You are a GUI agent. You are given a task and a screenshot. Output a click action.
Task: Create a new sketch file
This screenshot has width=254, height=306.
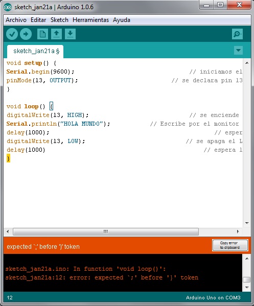pos(42,34)
